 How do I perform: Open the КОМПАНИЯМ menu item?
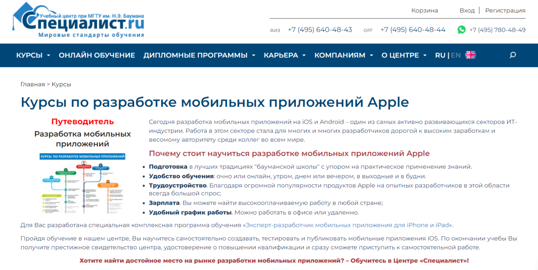340,55
